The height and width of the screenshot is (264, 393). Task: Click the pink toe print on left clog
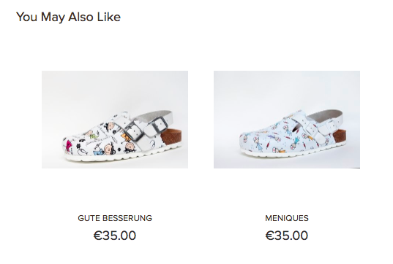68,145
